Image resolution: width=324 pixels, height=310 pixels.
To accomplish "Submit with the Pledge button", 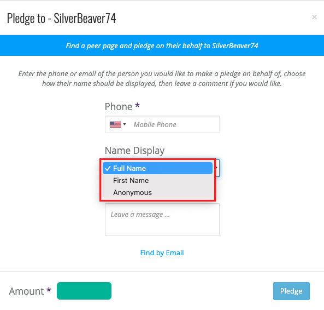I will click(291, 291).
